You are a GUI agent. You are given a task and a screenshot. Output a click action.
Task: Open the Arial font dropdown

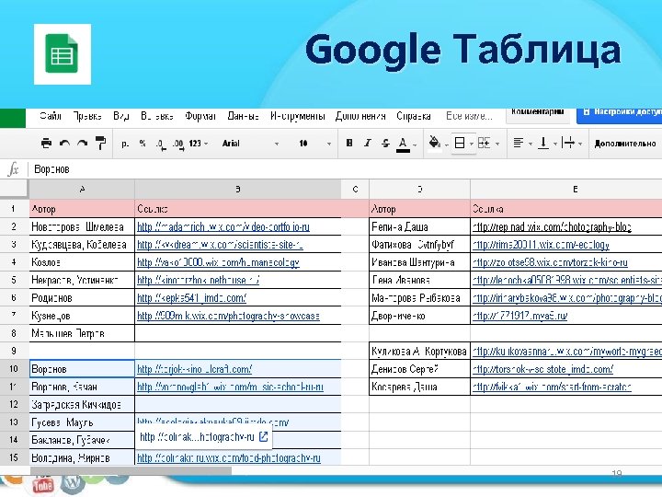(x=250, y=144)
